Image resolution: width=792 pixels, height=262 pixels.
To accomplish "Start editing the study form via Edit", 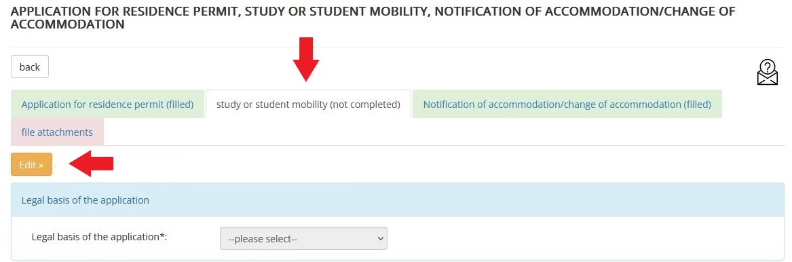I will click(x=31, y=164).
